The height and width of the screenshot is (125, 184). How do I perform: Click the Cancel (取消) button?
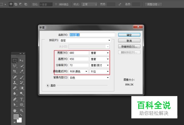[129, 41]
